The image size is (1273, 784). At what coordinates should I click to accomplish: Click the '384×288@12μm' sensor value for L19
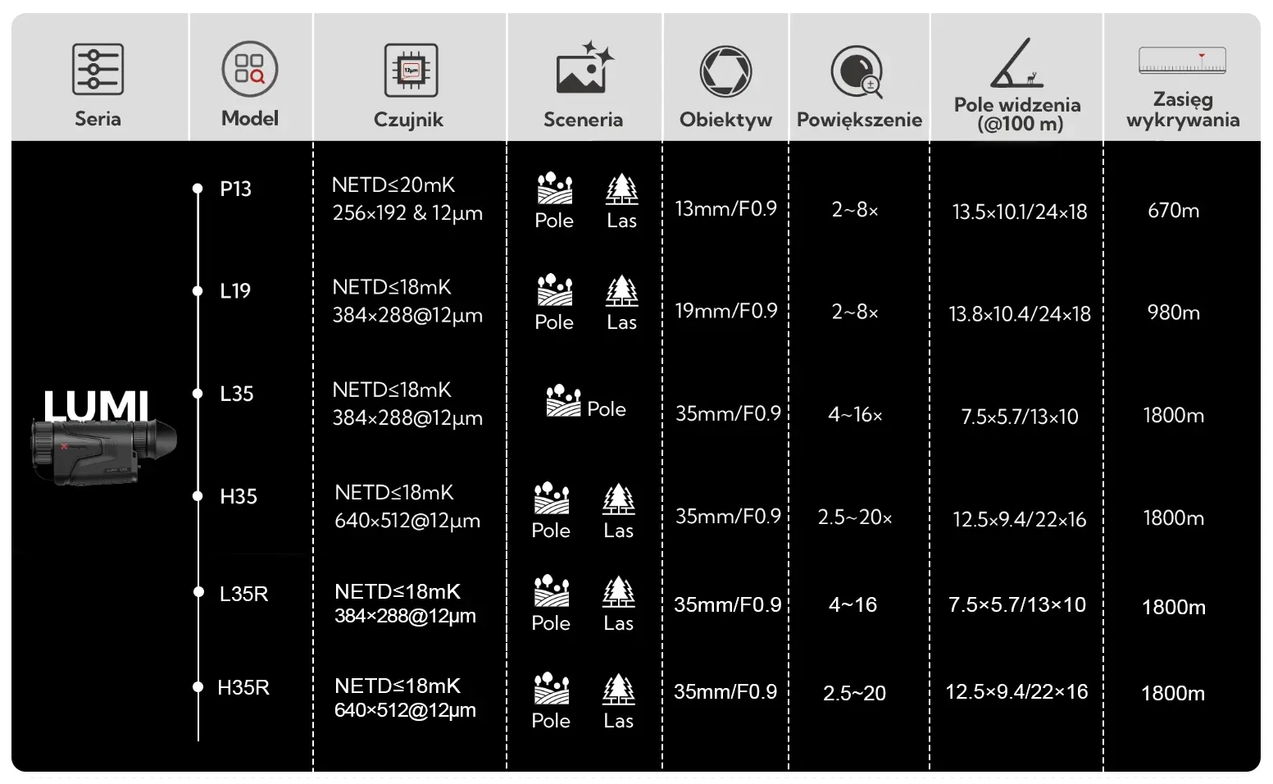(x=407, y=316)
